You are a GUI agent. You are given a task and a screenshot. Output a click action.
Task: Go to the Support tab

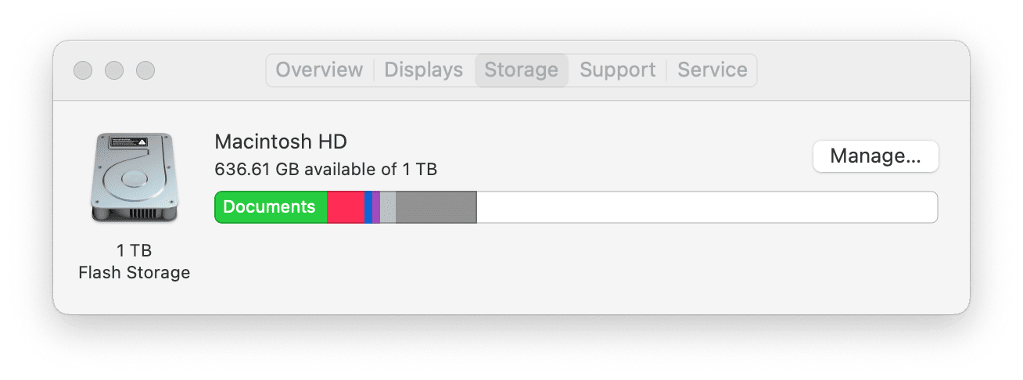[x=617, y=70]
